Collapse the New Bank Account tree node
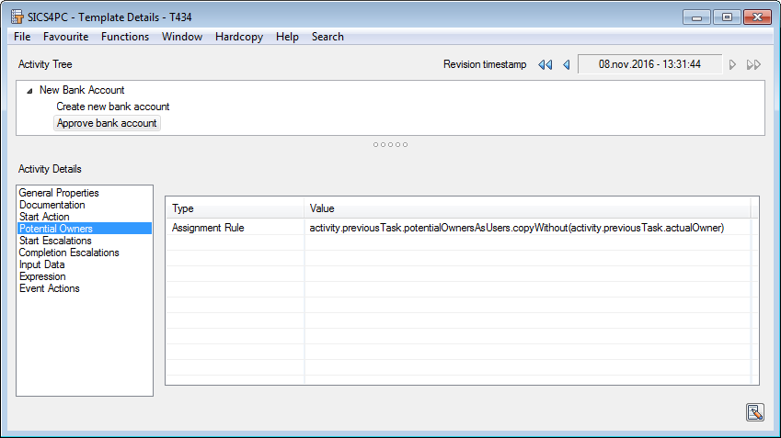The height and width of the screenshot is (438, 781). (x=29, y=91)
